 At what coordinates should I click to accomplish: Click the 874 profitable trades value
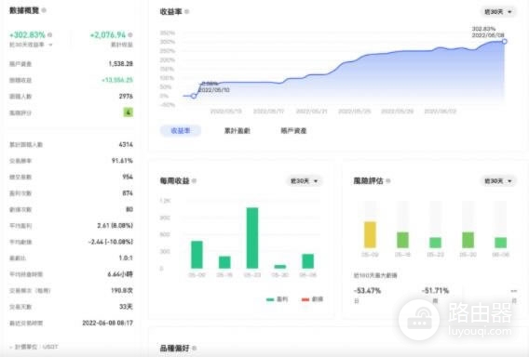click(x=128, y=193)
